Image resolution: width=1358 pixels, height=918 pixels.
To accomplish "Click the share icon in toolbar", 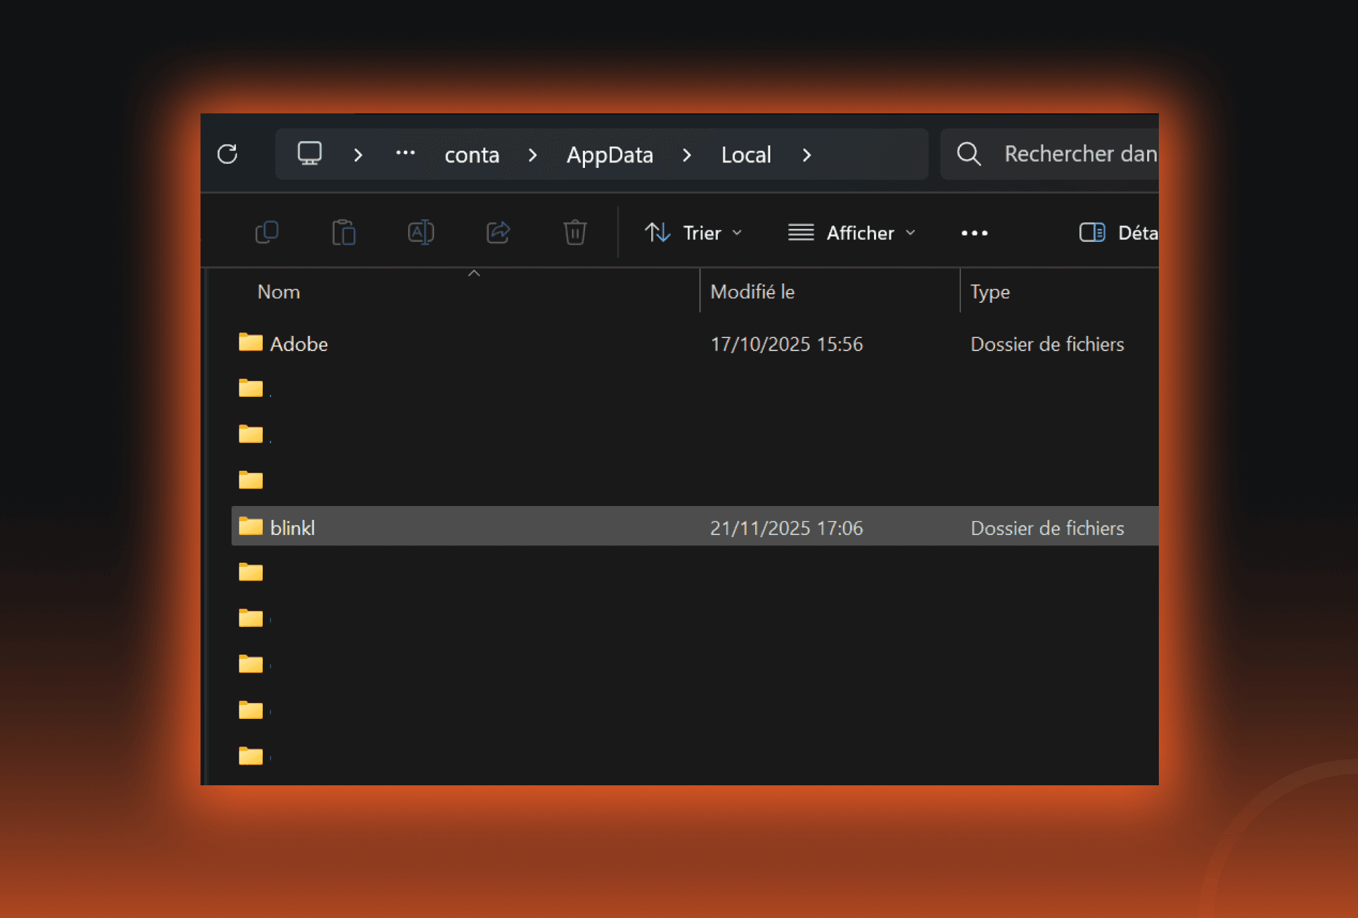I will pos(498,232).
